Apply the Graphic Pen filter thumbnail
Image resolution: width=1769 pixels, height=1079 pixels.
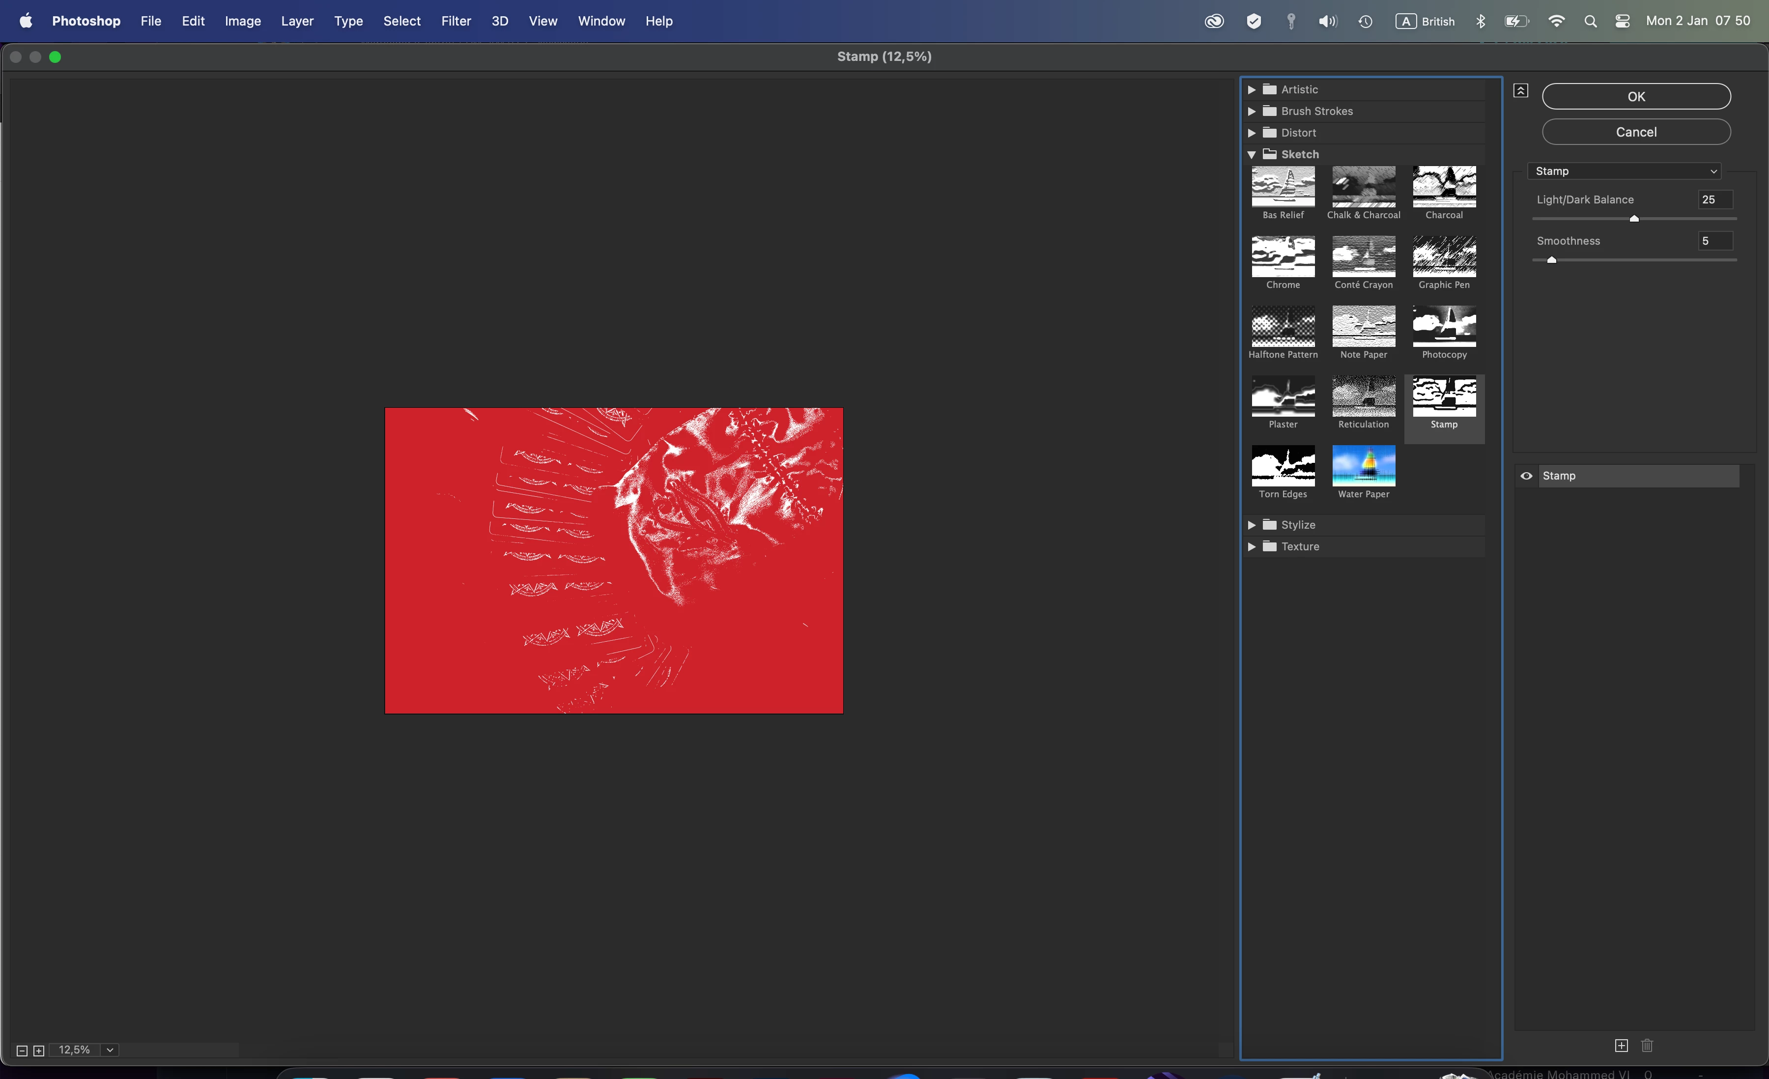[1444, 256]
